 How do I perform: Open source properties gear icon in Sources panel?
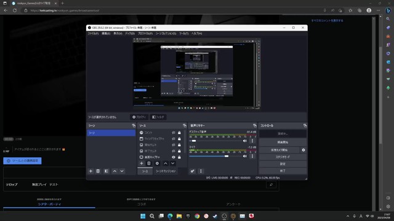pyautogui.click(x=157, y=163)
